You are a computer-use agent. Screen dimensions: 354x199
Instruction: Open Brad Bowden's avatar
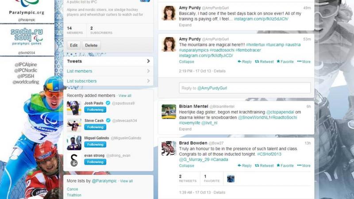pyautogui.click(x=169, y=148)
